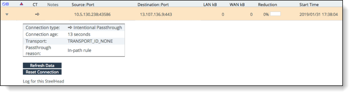353x96 pixels.
Task: Sort by Source:Port column header
Action: (83, 5)
